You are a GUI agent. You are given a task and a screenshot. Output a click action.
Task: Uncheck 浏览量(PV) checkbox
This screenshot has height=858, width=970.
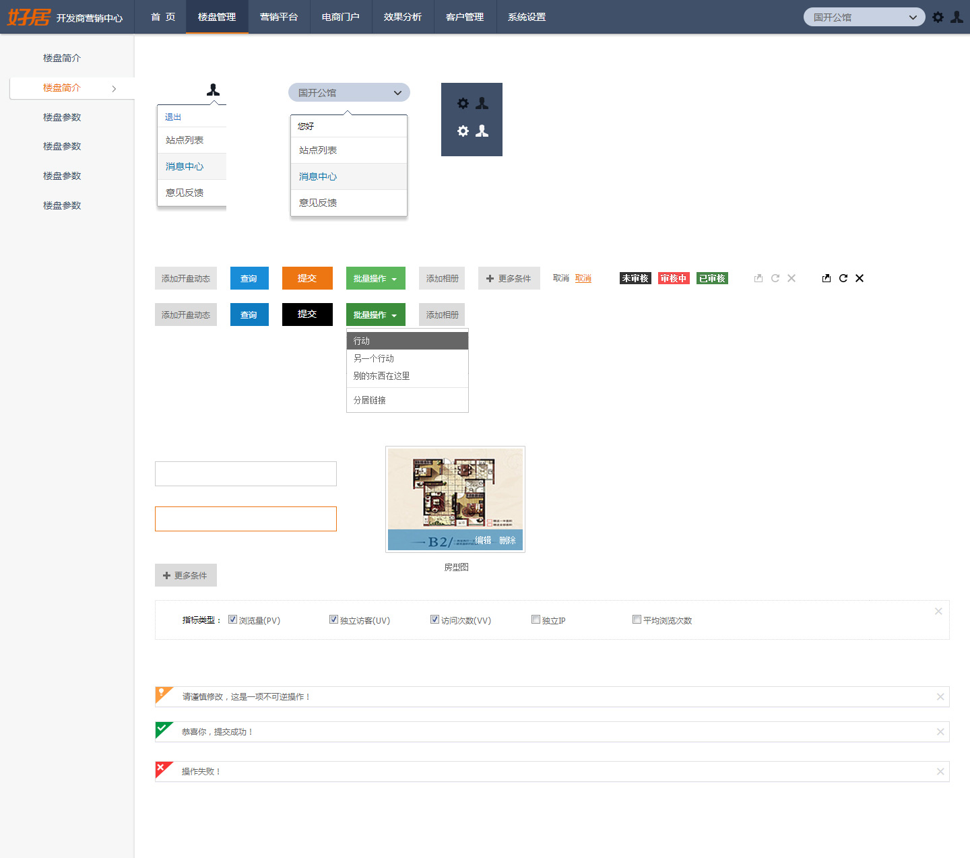(232, 620)
